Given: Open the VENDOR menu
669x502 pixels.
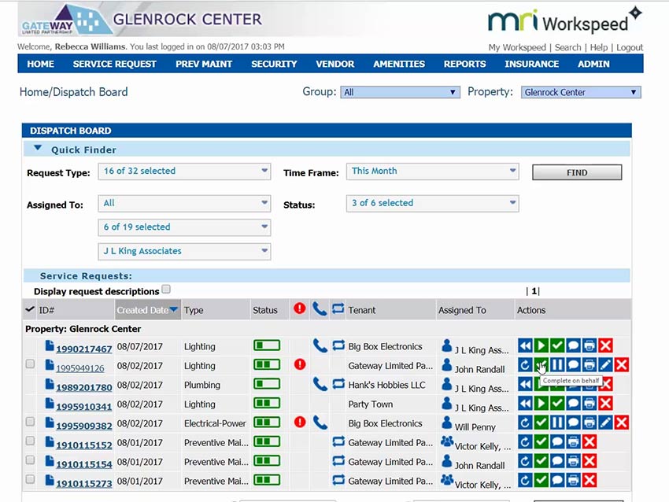Looking at the screenshot, I should (x=335, y=64).
